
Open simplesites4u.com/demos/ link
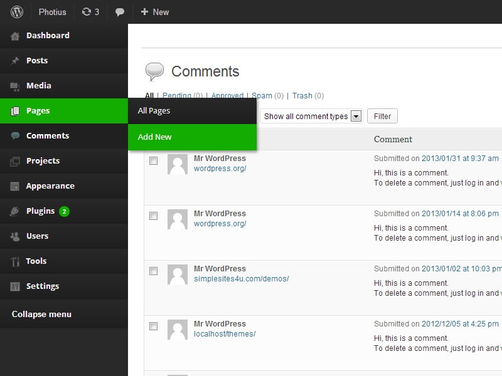coord(242,279)
